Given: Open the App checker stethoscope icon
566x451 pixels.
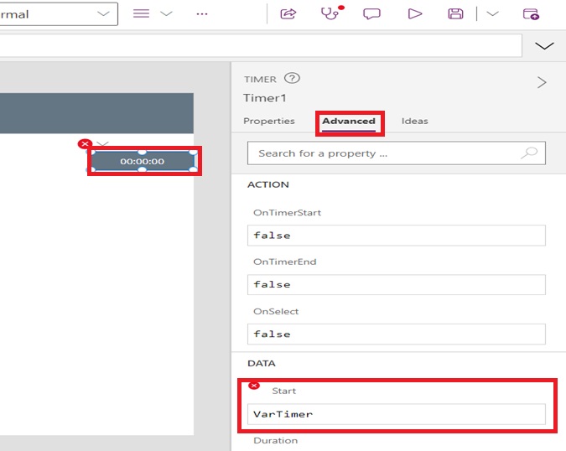Looking at the screenshot, I should tap(331, 13).
